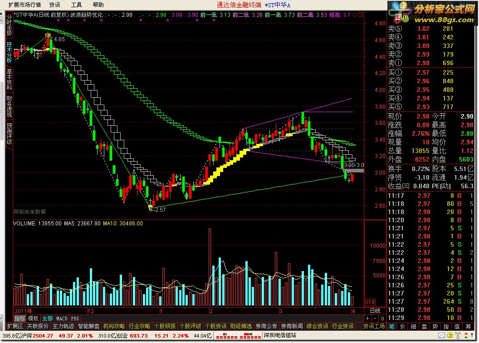
Task: Select the 盘 tab
Action: click(424, 327)
